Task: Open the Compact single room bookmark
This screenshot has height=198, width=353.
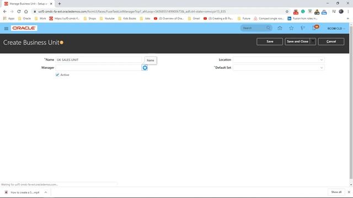Action: pos(269,18)
